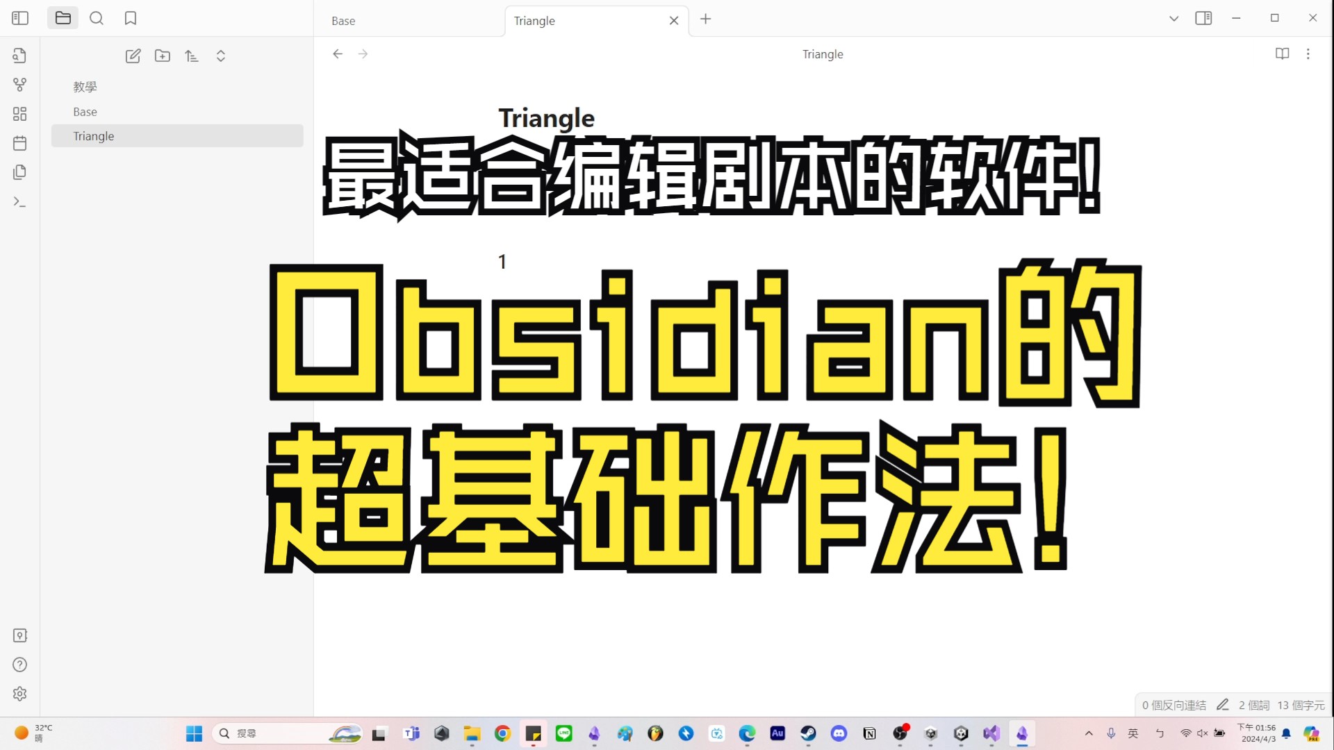Change the file sort order
This screenshot has width=1334, height=750.
192,56
